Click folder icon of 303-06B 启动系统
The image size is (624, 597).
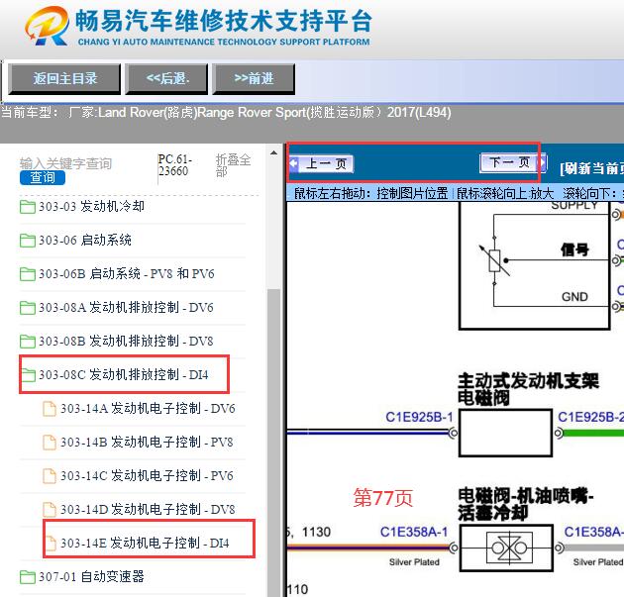(x=27, y=274)
